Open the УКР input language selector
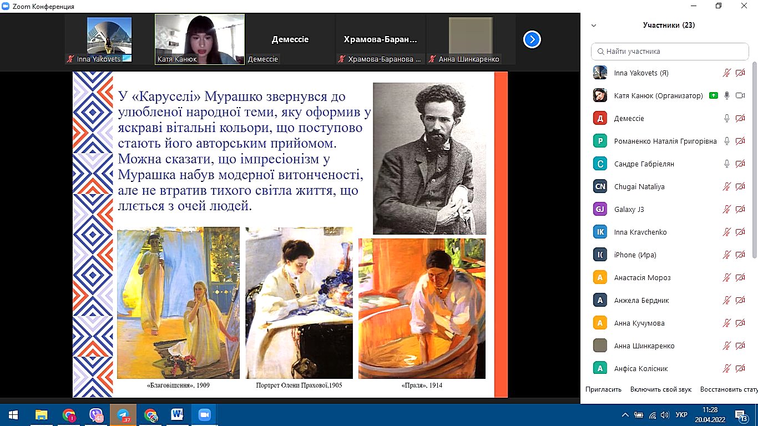758x426 pixels. coord(682,415)
